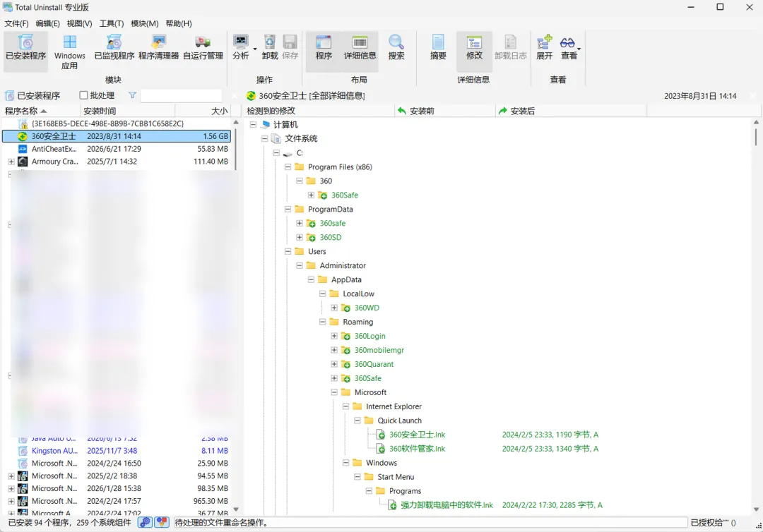Select the 360安全卫士.lnk file
Viewport: 763px width, 532px height.
(x=417, y=435)
